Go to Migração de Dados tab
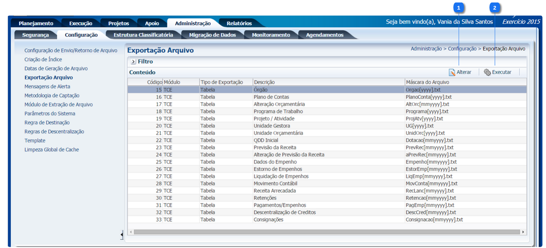Image resolution: width=546 pixels, height=248 pixels. coord(212,35)
